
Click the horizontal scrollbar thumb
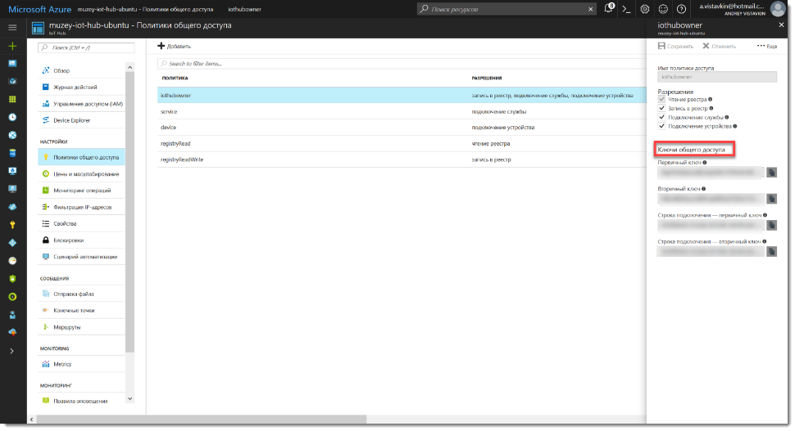pyautogui.click(x=202, y=420)
